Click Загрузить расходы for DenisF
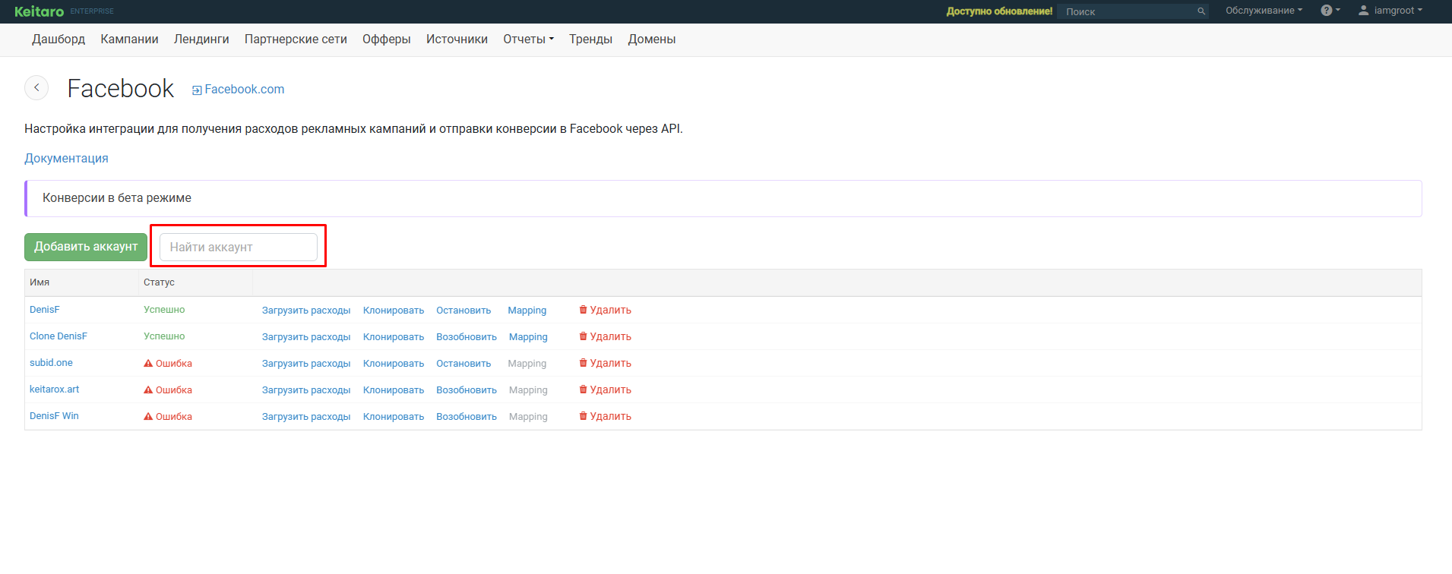This screenshot has height=574, width=1452. click(x=306, y=311)
